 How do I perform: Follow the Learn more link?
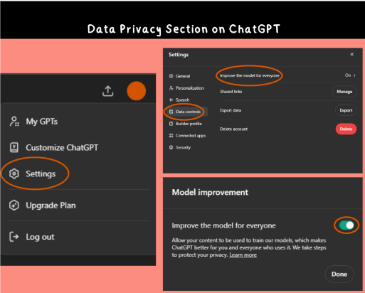click(x=243, y=255)
